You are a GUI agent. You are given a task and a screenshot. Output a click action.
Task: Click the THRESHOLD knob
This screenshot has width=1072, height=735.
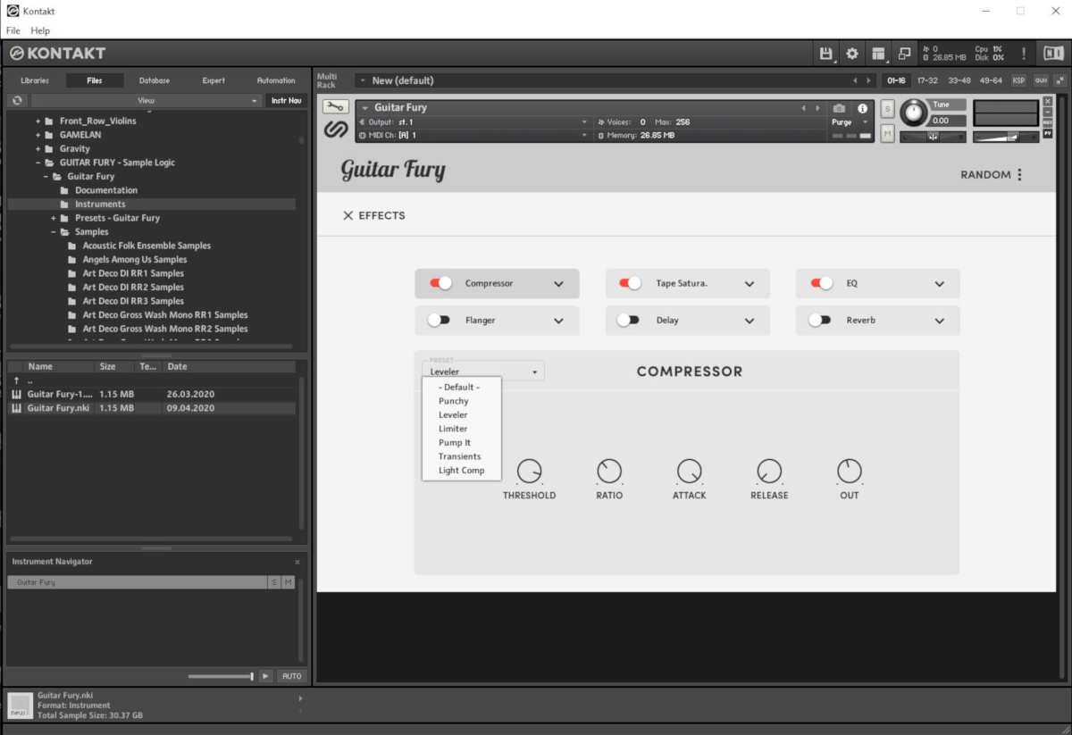[x=530, y=472]
